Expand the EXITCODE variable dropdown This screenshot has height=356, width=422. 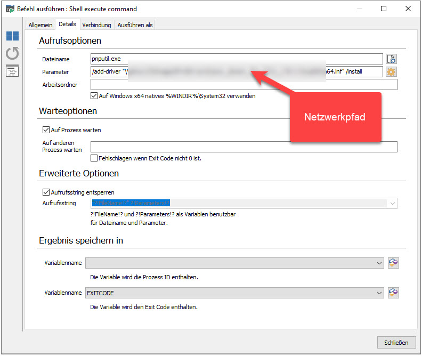coord(379,293)
